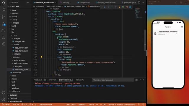Open the Testing flask view
This screenshot has width=189, height=106.
(3, 37)
